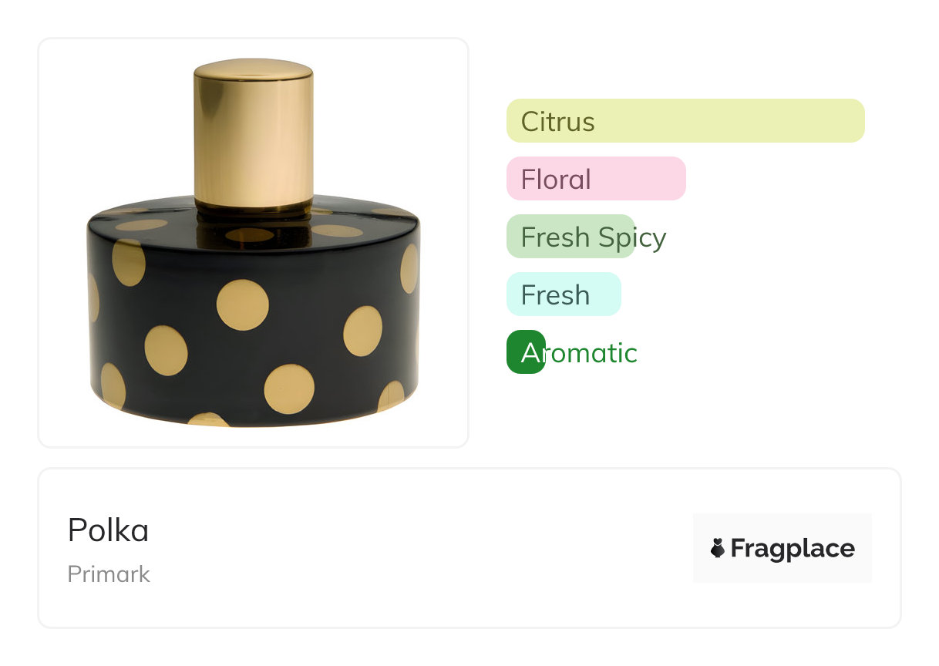Open the Primark brand link

tap(109, 574)
